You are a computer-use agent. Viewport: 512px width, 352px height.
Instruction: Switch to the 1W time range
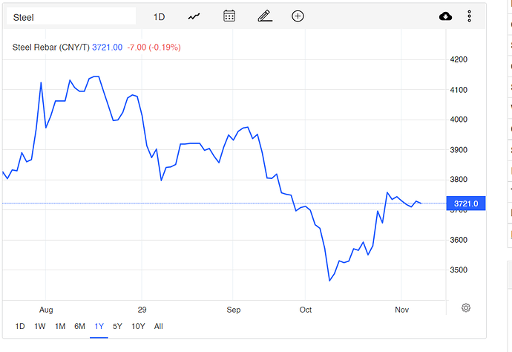40,326
